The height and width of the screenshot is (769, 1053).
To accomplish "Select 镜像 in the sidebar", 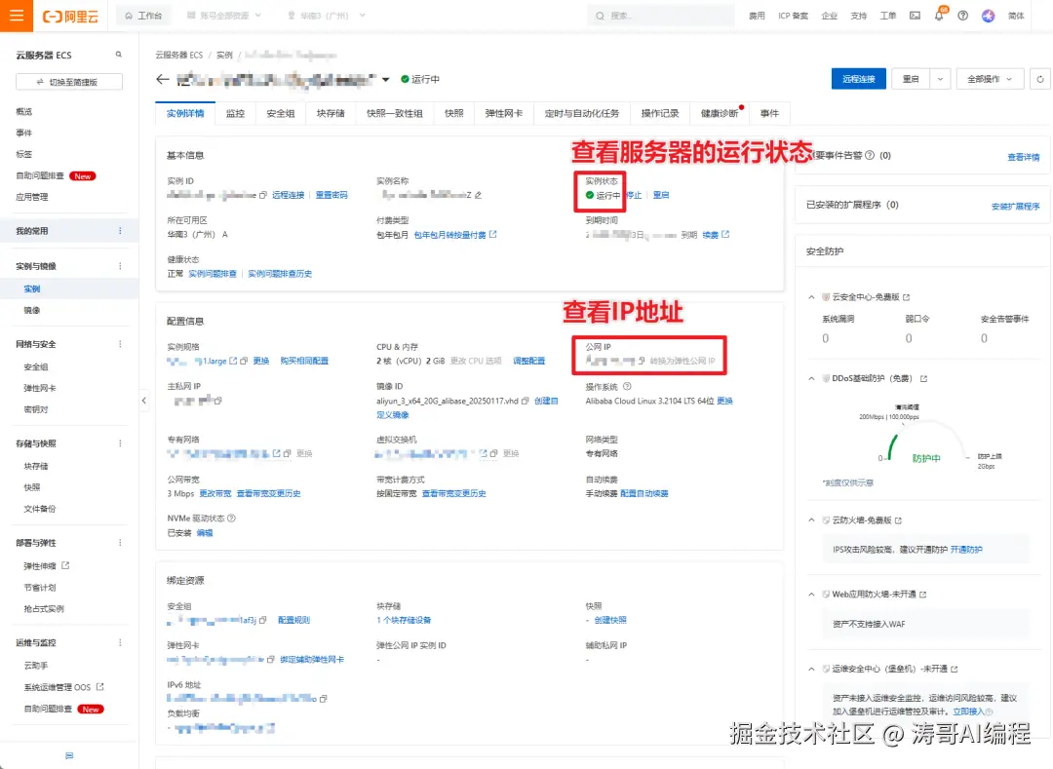I will click(32, 310).
